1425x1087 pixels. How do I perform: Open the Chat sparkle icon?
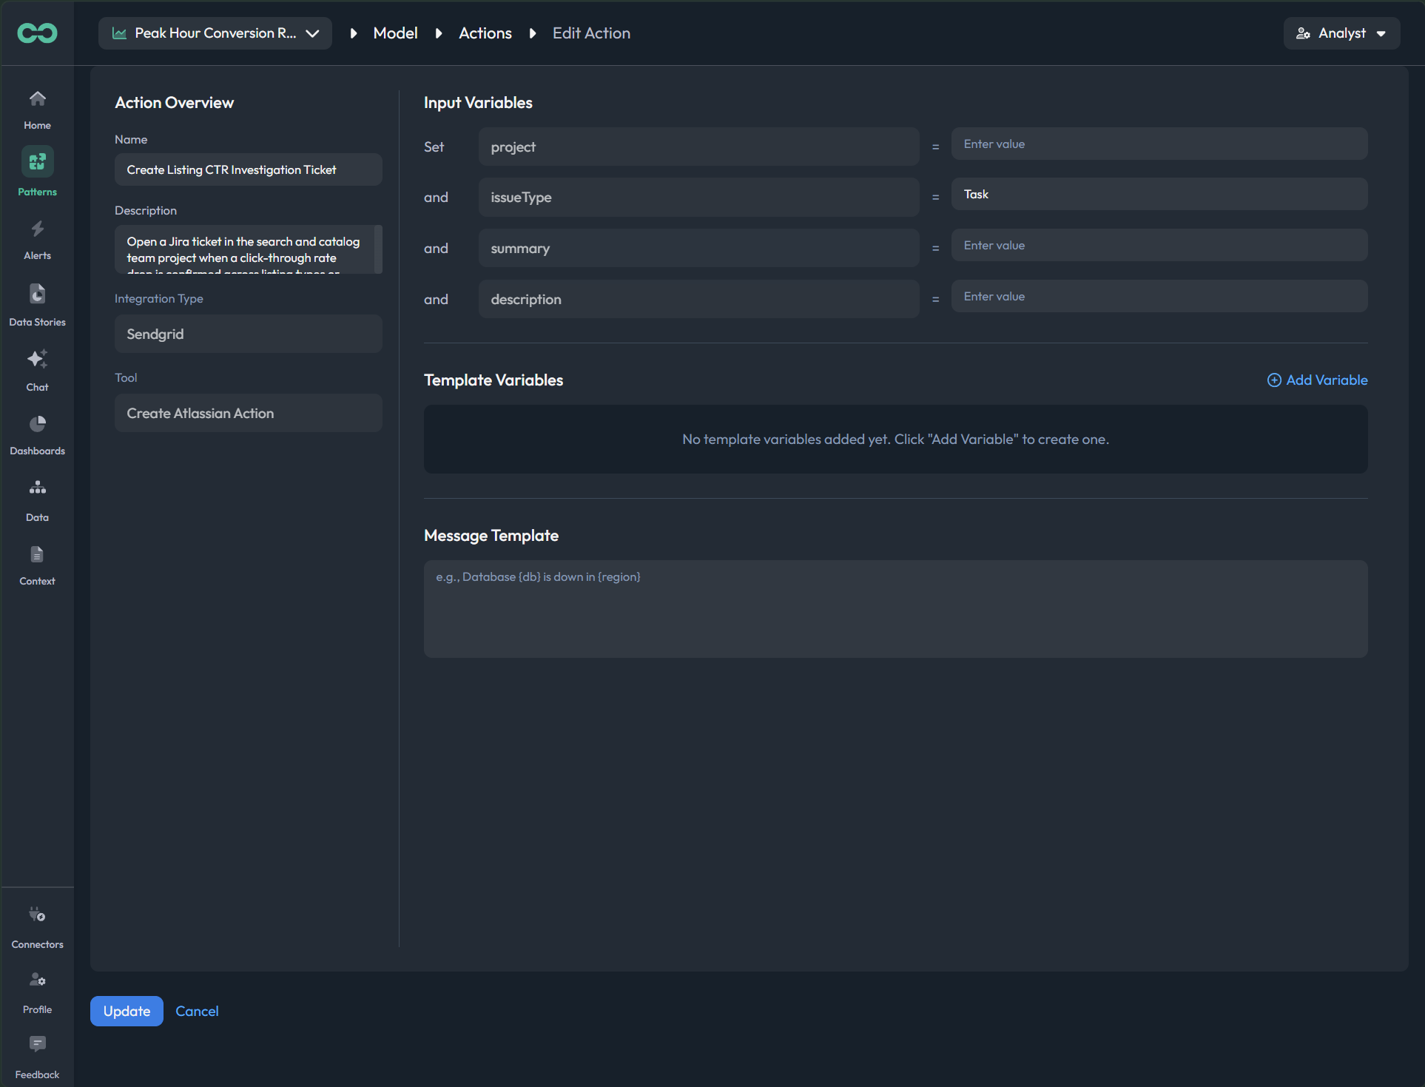click(37, 359)
